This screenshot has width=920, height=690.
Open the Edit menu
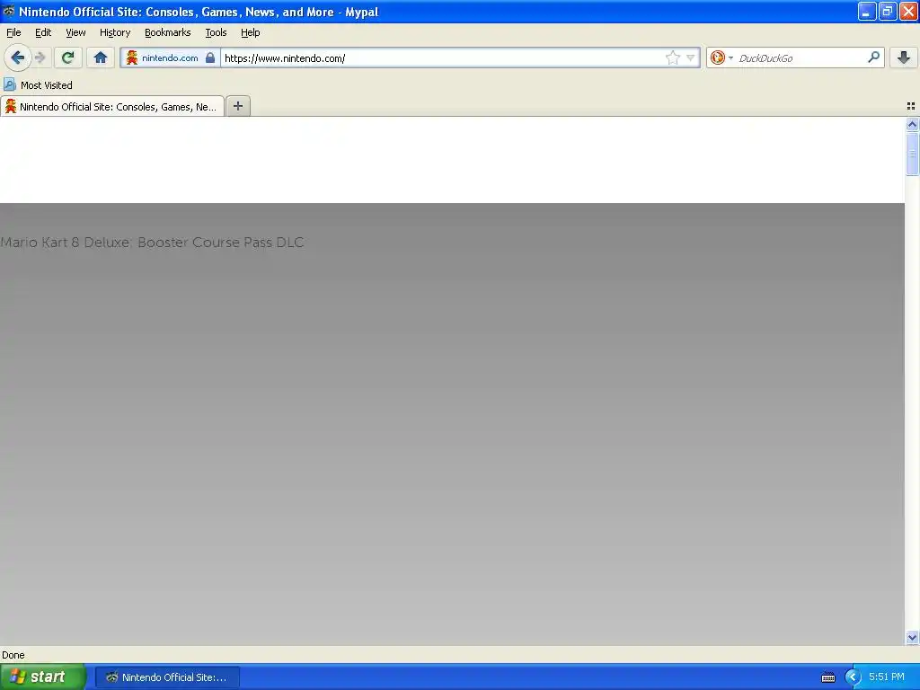click(x=43, y=32)
